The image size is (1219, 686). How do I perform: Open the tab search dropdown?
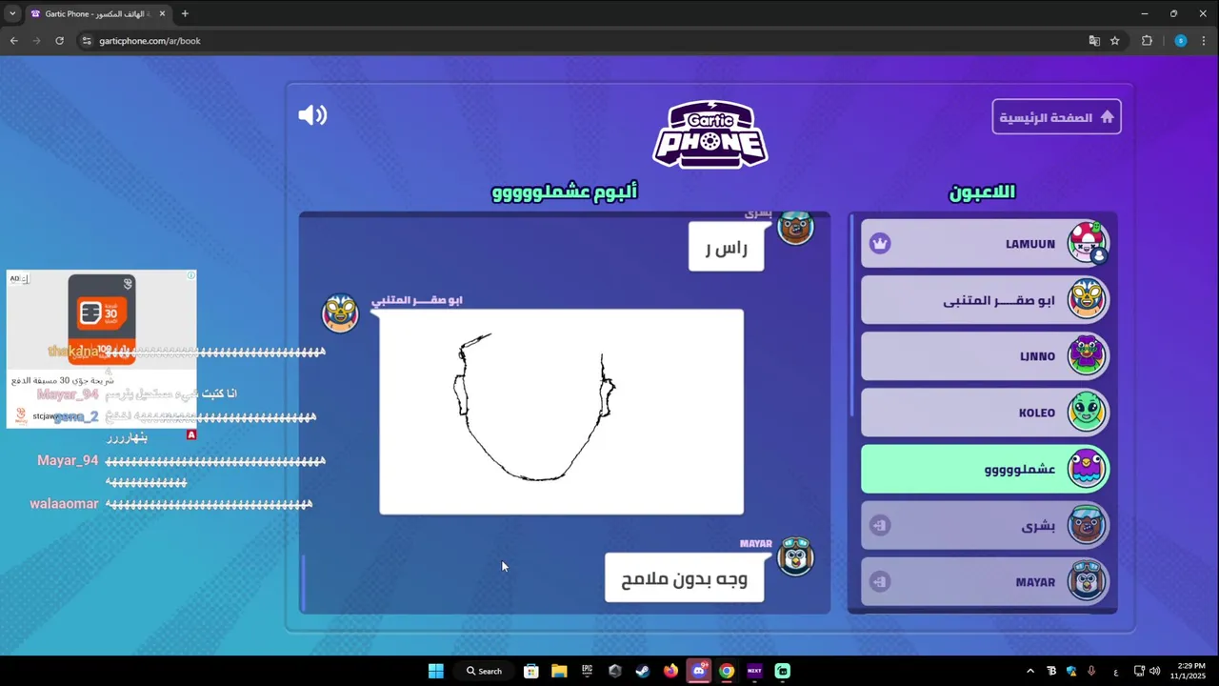click(x=12, y=13)
